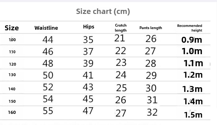Click waistline value 55
The image size is (217, 125).
click(x=48, y=111)
